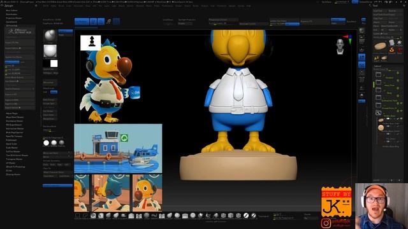
Task: Open Size Options in 3D Print Hub
Action: 20,81
